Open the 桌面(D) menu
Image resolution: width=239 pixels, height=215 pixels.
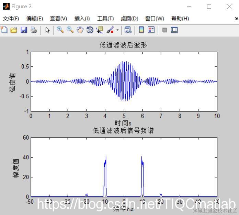129,19
